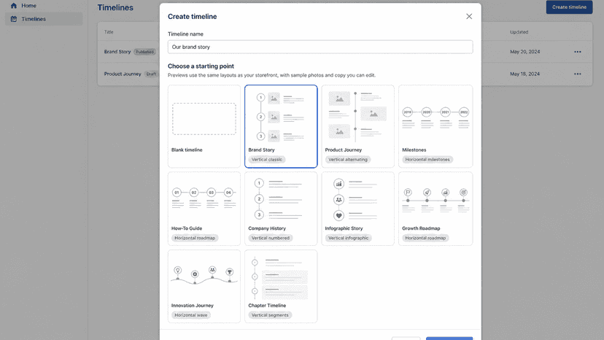
Task: Close the Create timeline dialog
Action: pyautogui.click(x=469, y=16)
